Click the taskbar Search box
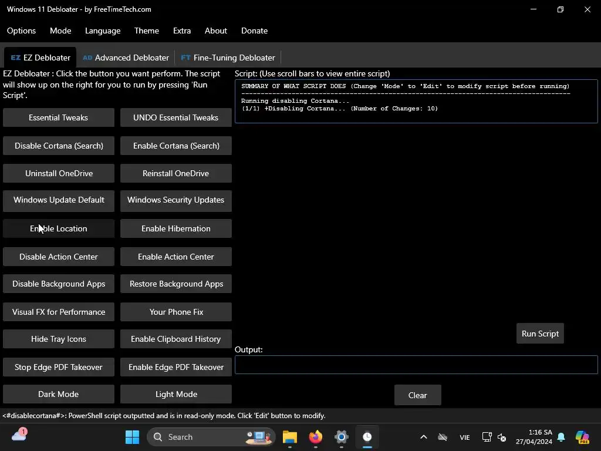 pyautogui.click(x=211, y=437)
